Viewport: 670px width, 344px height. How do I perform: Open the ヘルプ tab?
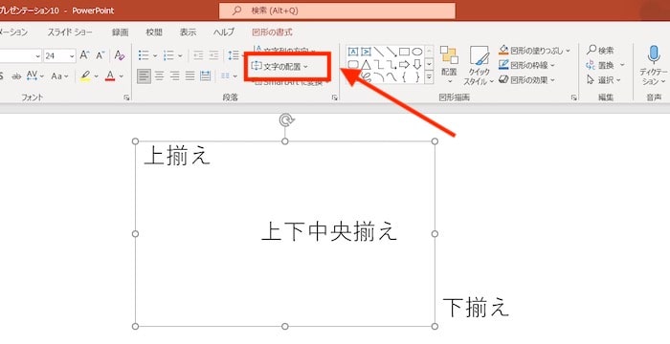[224, 32]
